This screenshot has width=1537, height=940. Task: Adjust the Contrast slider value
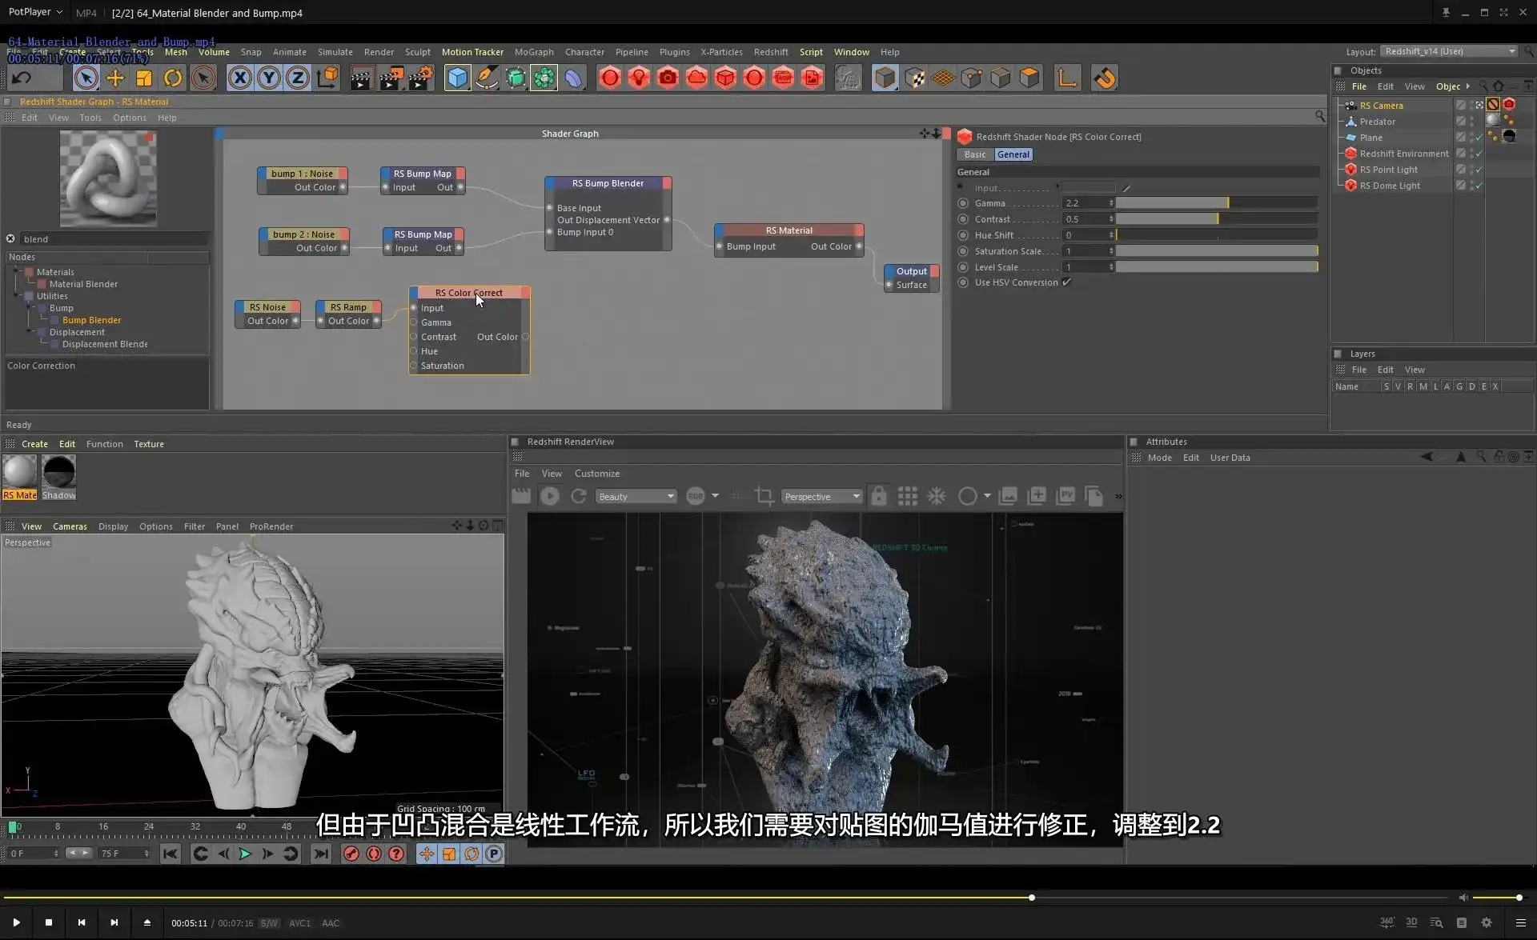tap(1217, 218)
